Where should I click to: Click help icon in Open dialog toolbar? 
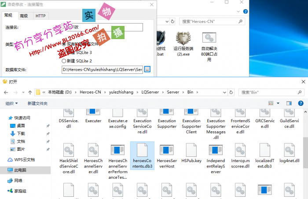pyautogui.click(x=301, y=103)
